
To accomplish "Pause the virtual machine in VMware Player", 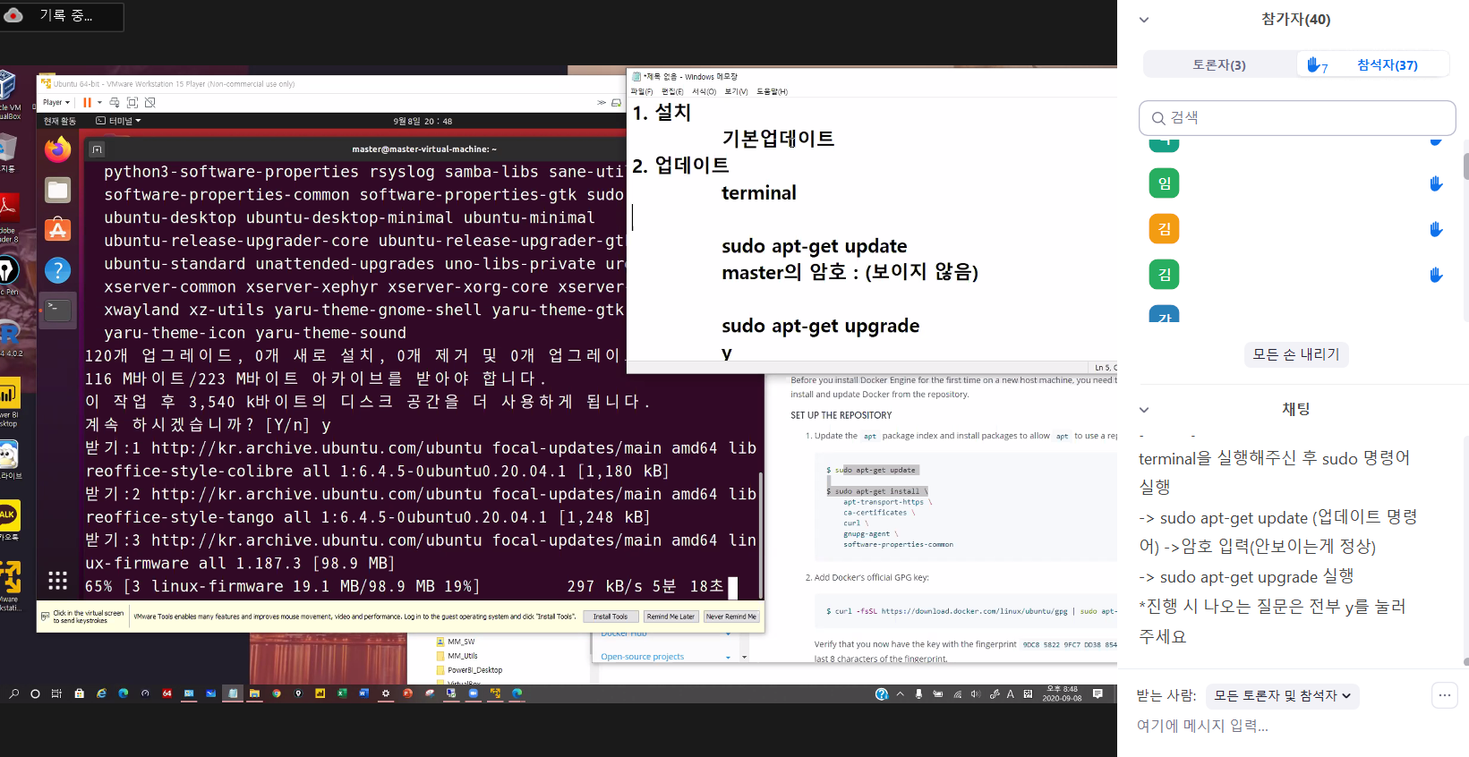I will pos(87,103).
